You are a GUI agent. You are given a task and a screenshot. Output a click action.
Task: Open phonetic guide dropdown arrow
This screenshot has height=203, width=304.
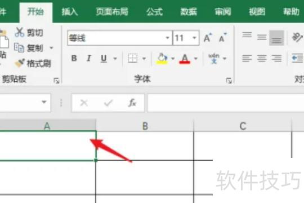(x=225, y=58)
